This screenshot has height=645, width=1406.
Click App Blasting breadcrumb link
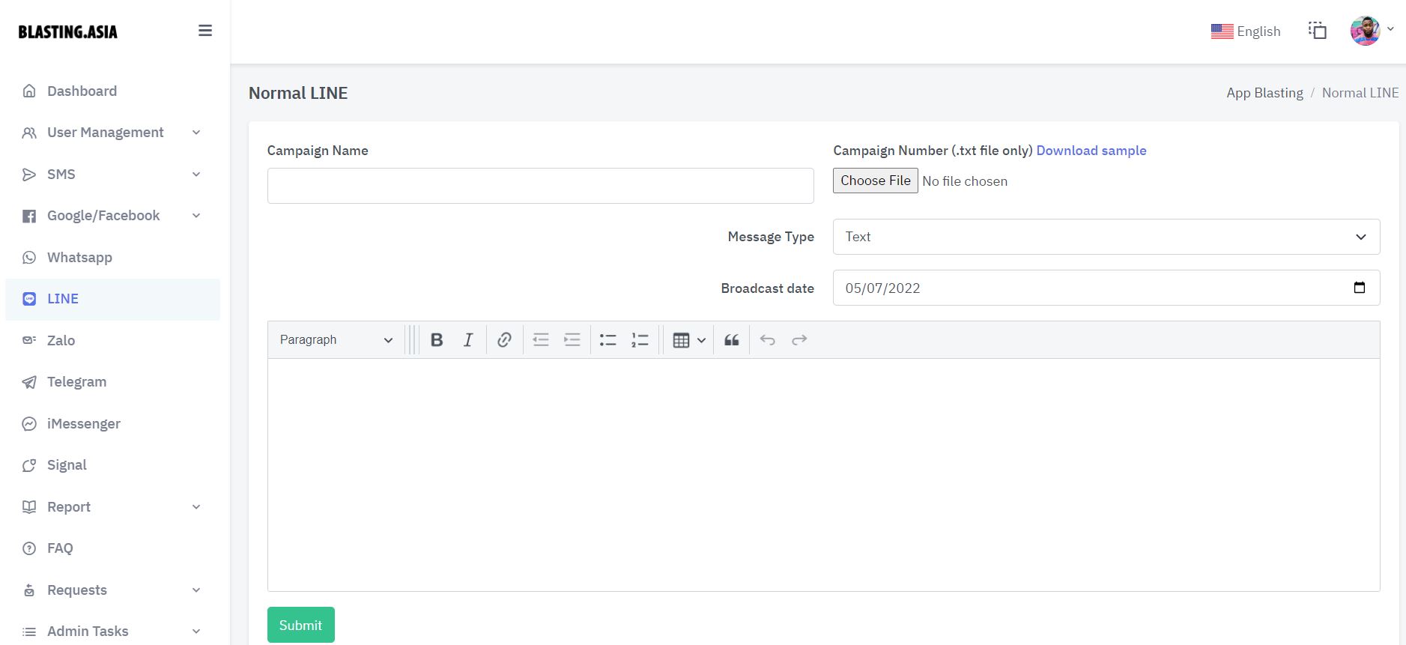[1264, 93]
